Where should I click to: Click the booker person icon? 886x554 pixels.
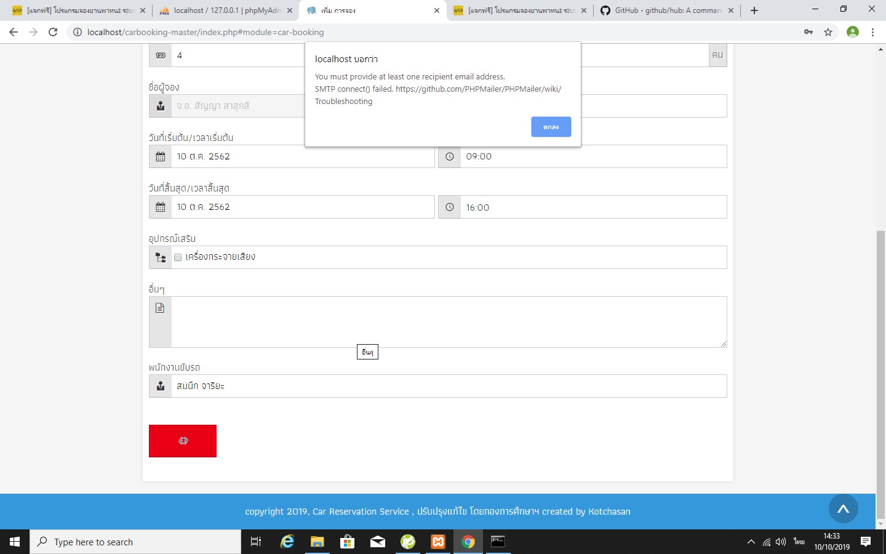pos(161,106)
